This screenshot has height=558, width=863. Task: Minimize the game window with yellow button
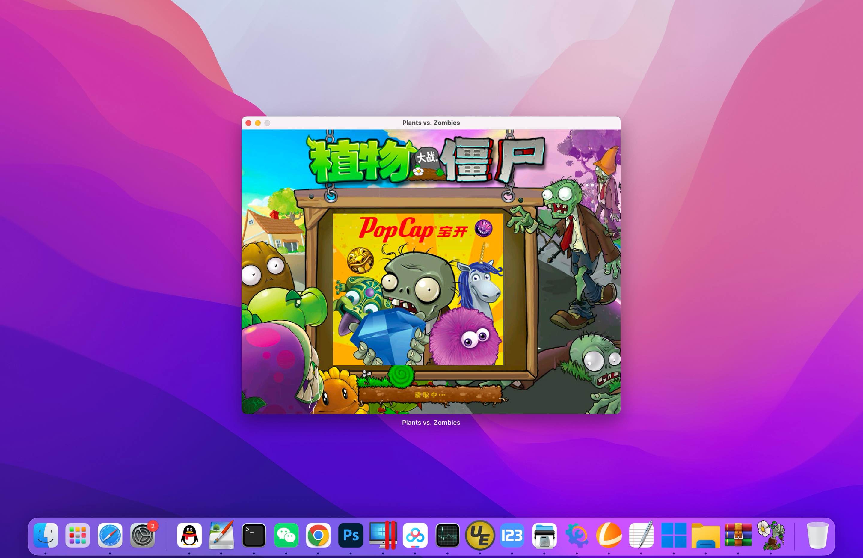click(x=258, y=123)
